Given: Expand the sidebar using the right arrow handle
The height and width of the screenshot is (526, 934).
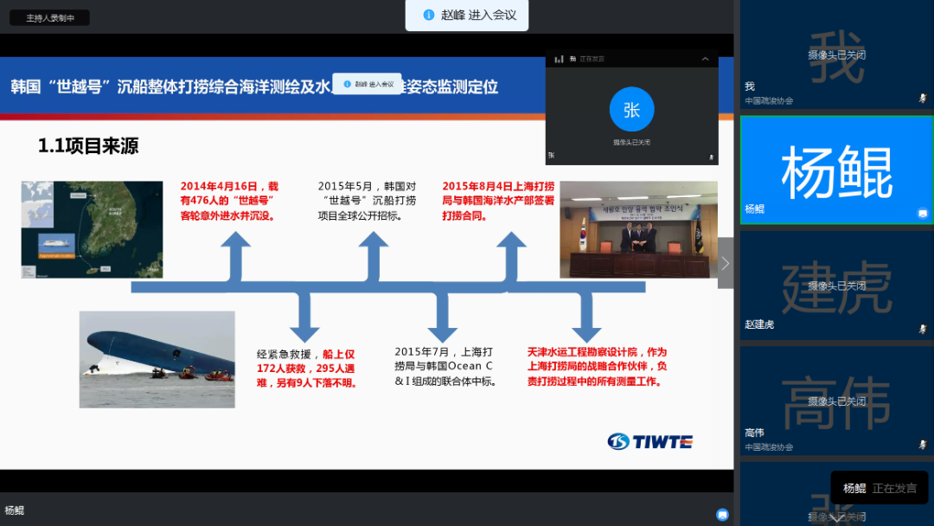Looking at the screenshot, I should pyautogui.click(x=725, y=263).
